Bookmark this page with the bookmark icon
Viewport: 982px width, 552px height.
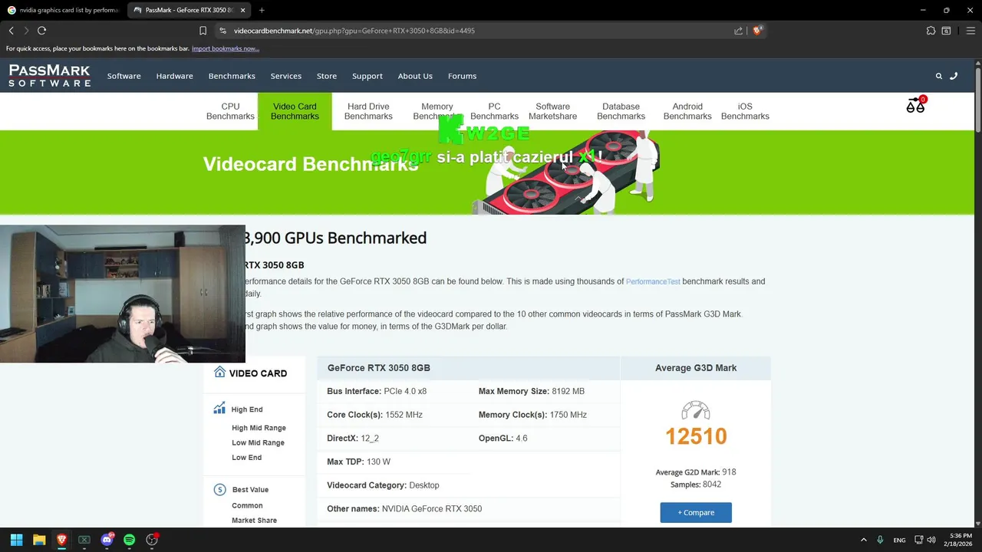203,31
